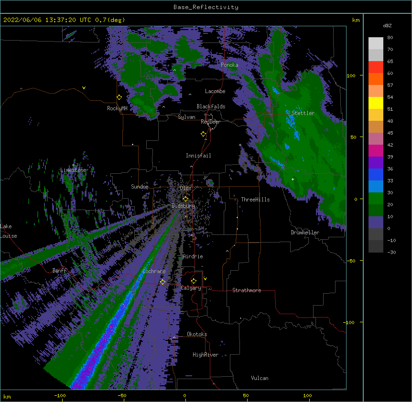Click the Strathmore label

[x=247, y=290]
